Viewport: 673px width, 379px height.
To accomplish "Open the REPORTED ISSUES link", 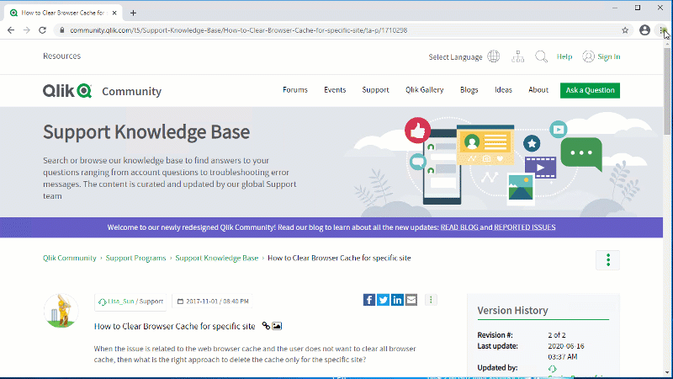I will [x=524, y=227].
